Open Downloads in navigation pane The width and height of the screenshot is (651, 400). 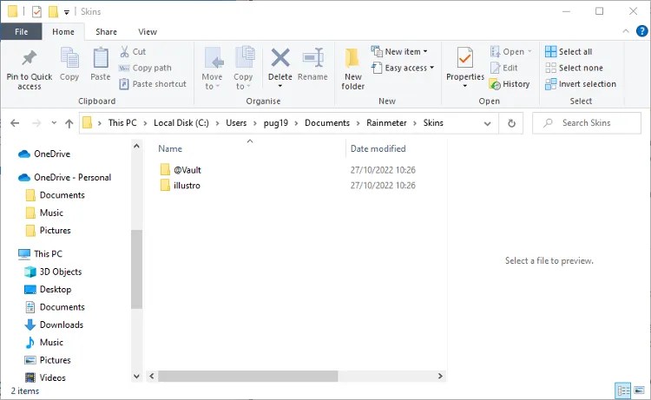[54, 325]
